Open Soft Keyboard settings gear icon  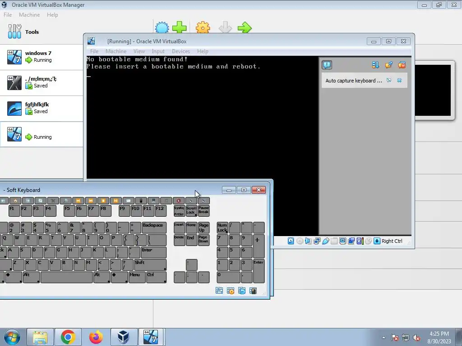(x=231, y=291)
